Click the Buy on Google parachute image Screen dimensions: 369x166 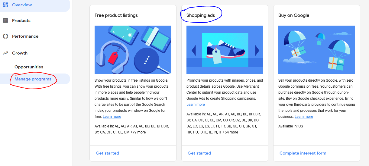(x=317, y=50)
